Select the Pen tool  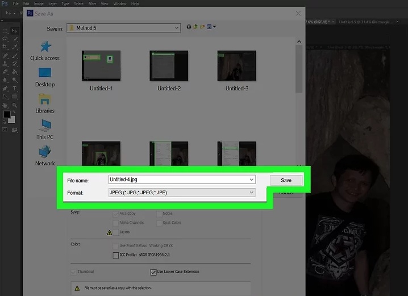[x=5, y=89]
